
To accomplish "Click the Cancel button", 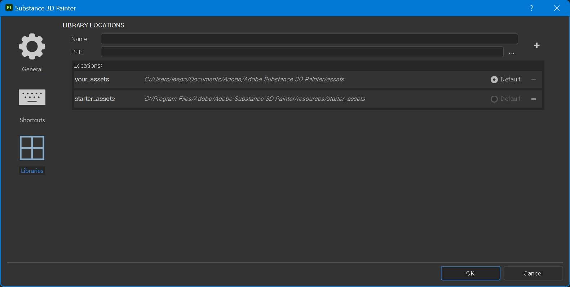I will [x=533, y=273].
